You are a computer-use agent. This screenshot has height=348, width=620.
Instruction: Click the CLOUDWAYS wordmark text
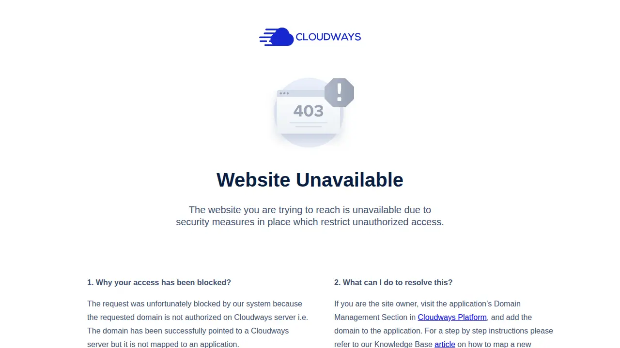coord(328,37)
